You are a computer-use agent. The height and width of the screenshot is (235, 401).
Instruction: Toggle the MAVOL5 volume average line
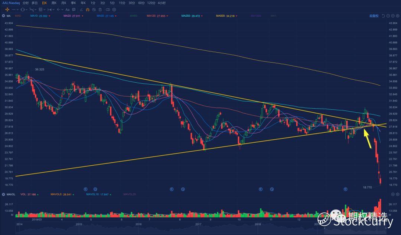point(62,194)
